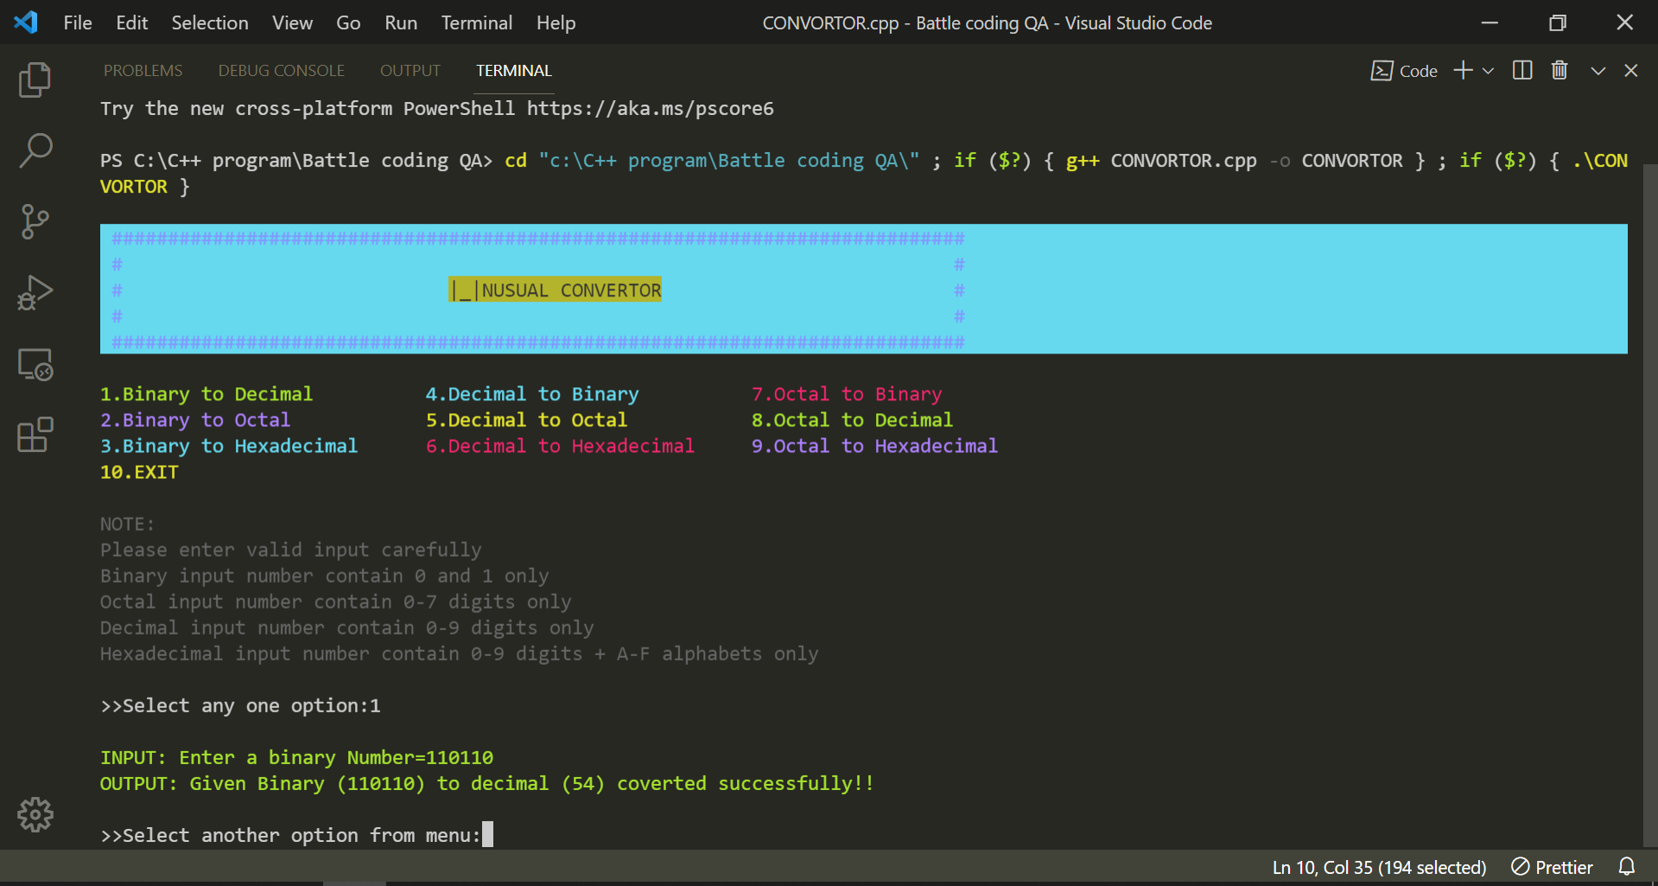Viewport: 1658px width, 886px height.
Task: Click the Ln 10, Col 35 indicator
Action: pyautogui.click(x=1378, y=867)
